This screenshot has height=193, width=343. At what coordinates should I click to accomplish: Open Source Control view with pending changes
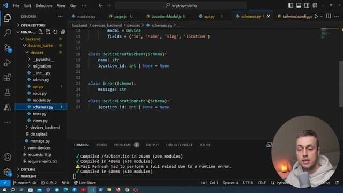tap(7, 48)
